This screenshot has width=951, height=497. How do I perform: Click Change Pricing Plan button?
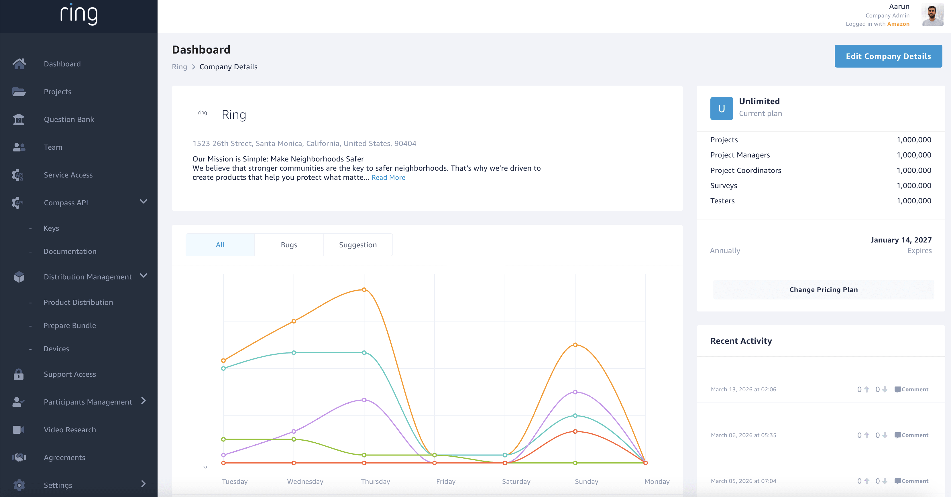pyautogui.click(x=824, y=290)
